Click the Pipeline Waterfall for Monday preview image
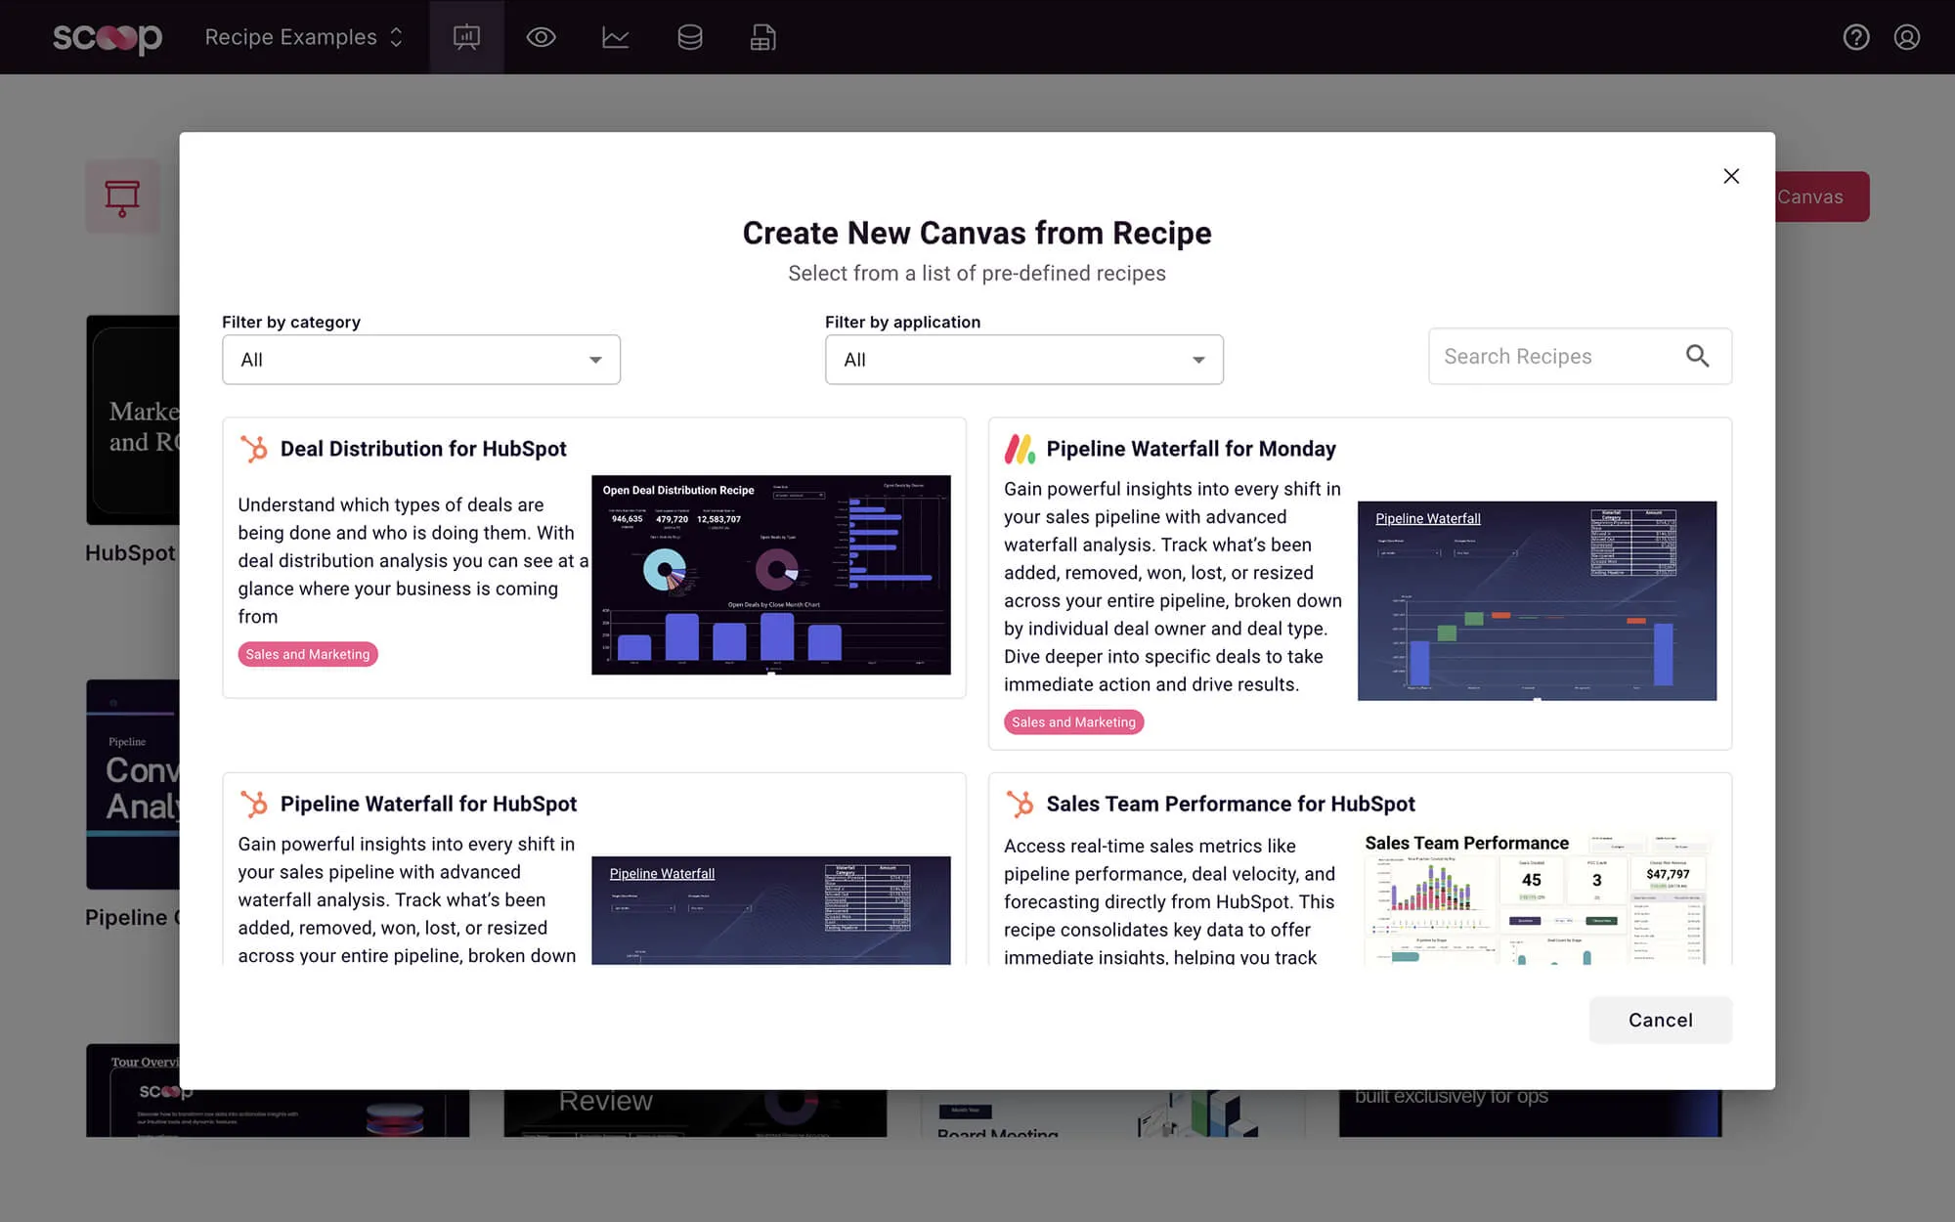Viewport: 1955px width, 1222px height. (x=1536, y=601)
